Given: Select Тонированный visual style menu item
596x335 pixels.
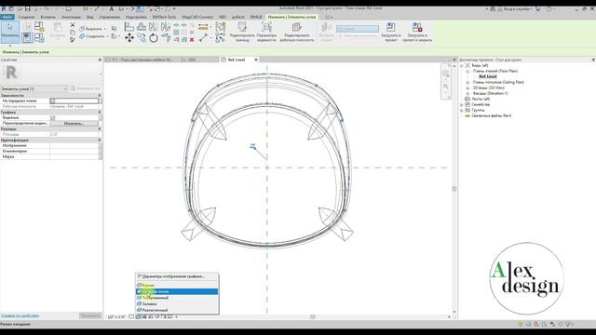Looking at the screenshot, I should 177,298.
